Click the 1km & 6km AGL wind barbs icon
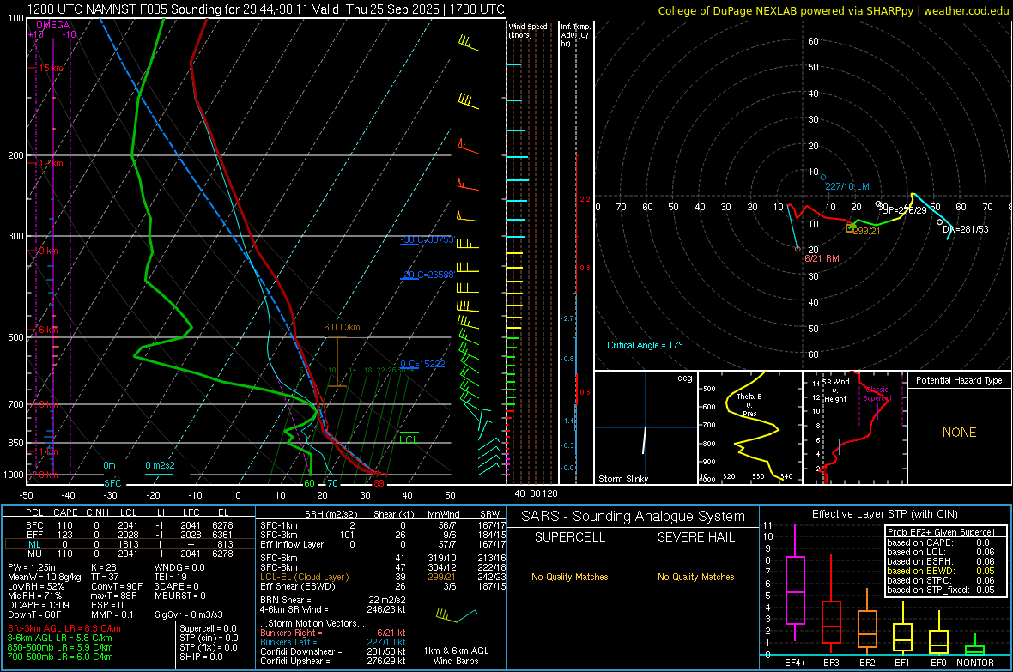Viewport: 1013px width, 672px height. (456, 614)
